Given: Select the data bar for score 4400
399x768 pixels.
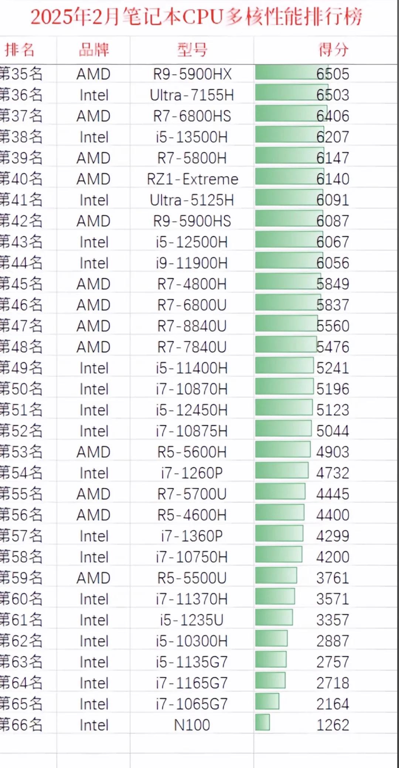Looking at the screenshot, I should coord(280,515).
